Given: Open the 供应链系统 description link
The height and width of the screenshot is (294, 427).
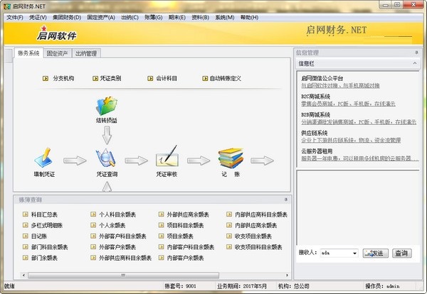Looking at the screenshot, I should click(x=351, y=140).
